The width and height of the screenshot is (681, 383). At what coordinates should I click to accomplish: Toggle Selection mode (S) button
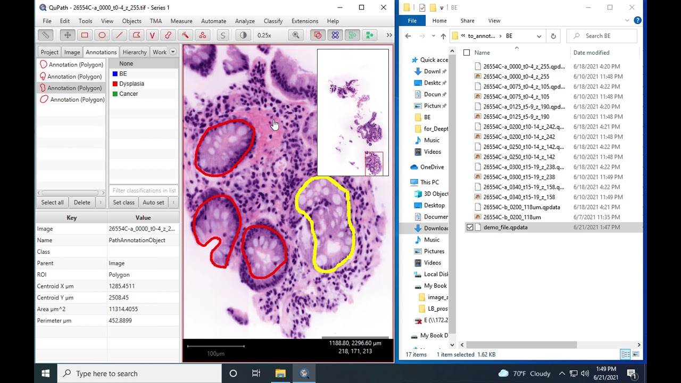223,35
